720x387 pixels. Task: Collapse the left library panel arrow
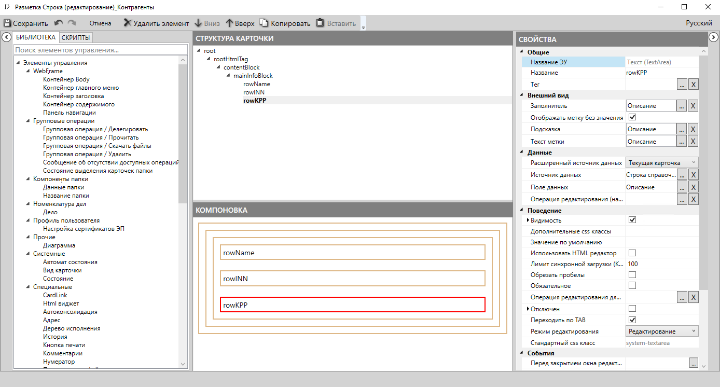click(6, 37)
